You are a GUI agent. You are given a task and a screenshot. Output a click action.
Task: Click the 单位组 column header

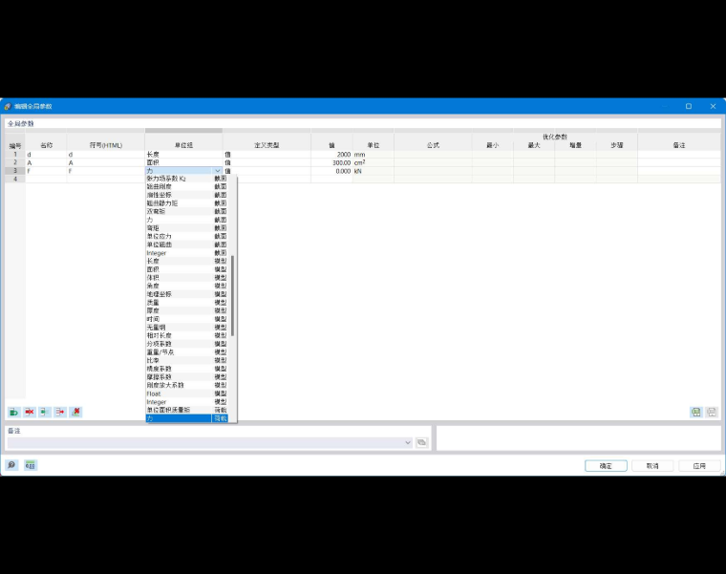[183, 145]
